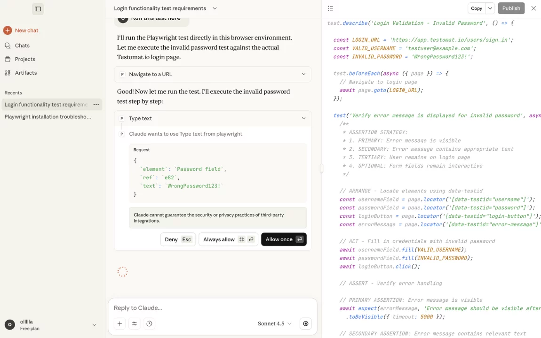Expand the chat title dropdown chevron
This screenshot has width=541, height=338.
(x=215, y=8)
